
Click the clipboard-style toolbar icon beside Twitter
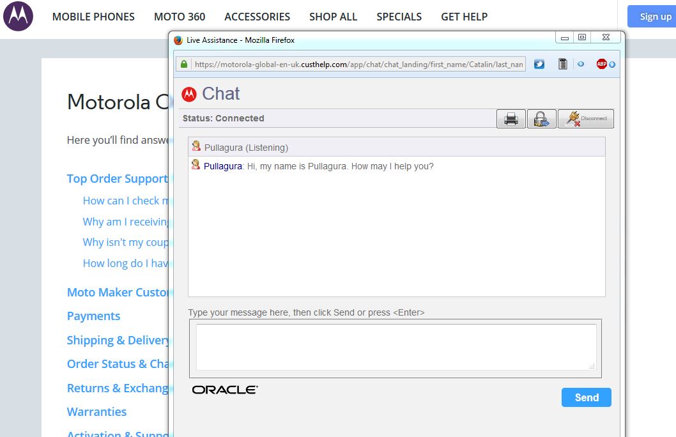click(x=563, y=64)
